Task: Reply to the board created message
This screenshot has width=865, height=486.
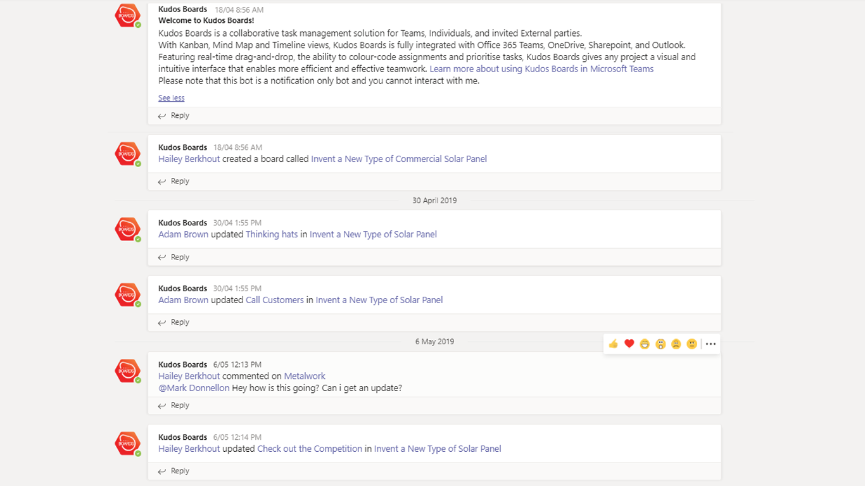Action: tap(174, 182)
